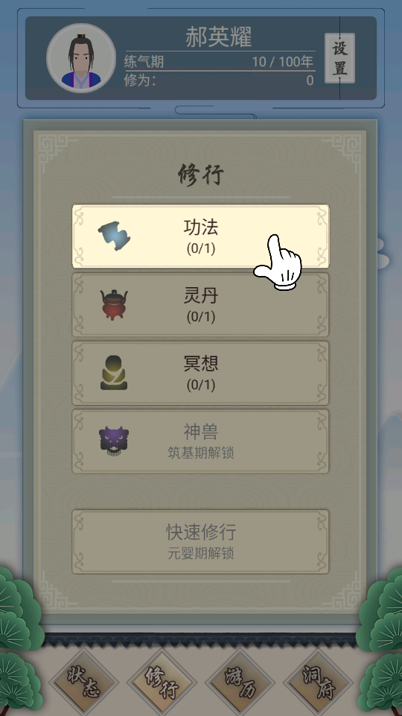The height and width of the screenshot is (716, 402).
Task: Click the purple beast 神兽 icon
Action: coord(114,441)
